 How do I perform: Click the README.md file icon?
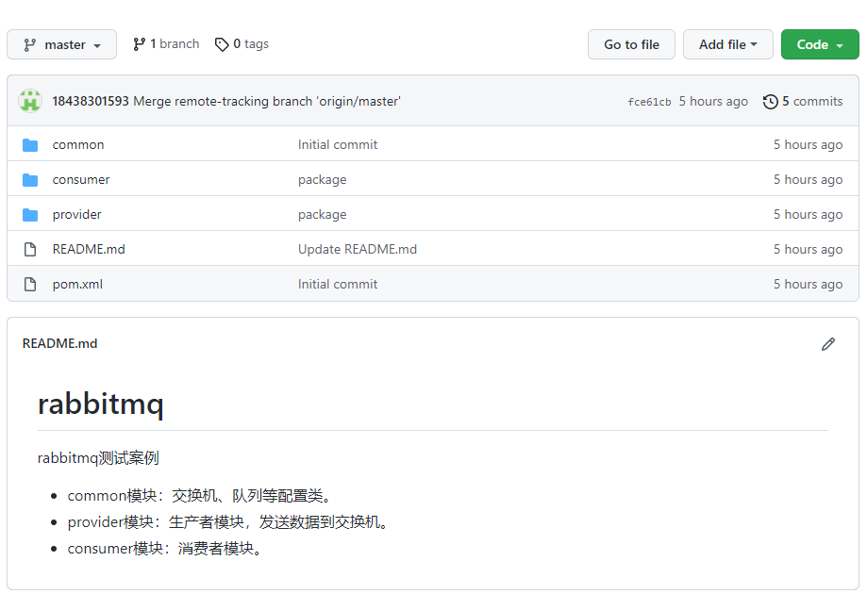30,250
